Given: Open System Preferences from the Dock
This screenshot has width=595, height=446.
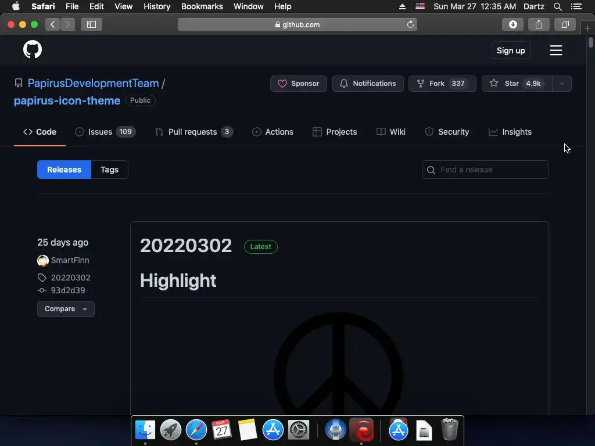Looking at the screenshot, I should [x=299, y=430].
